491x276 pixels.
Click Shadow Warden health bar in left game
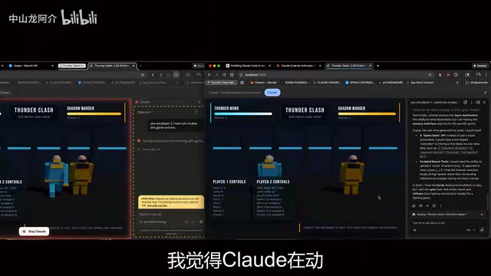click(x=94, y=114)
